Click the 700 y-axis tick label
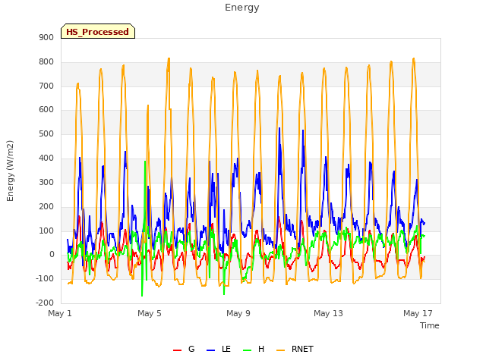 coord(46,86)
